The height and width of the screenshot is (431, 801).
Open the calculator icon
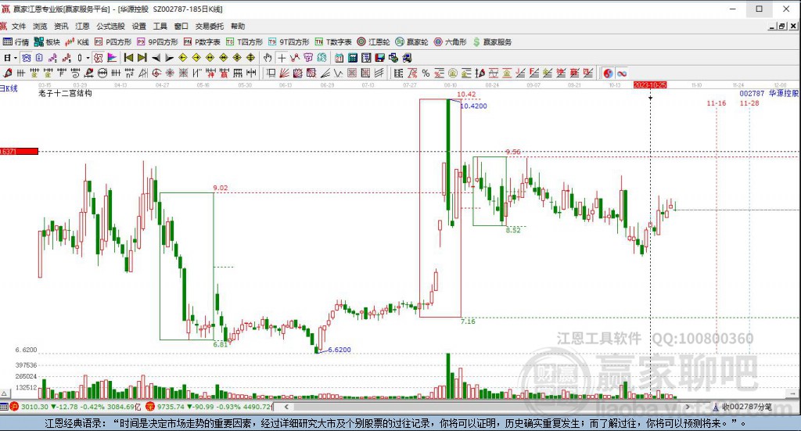click(353, 58)
